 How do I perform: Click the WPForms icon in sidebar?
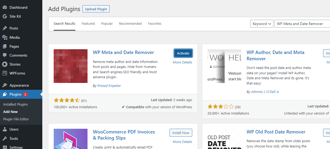pos(5,73)
